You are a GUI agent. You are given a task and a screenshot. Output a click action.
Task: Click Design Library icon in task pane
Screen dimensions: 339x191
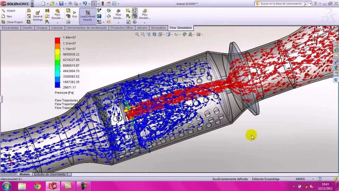(336, 50)
